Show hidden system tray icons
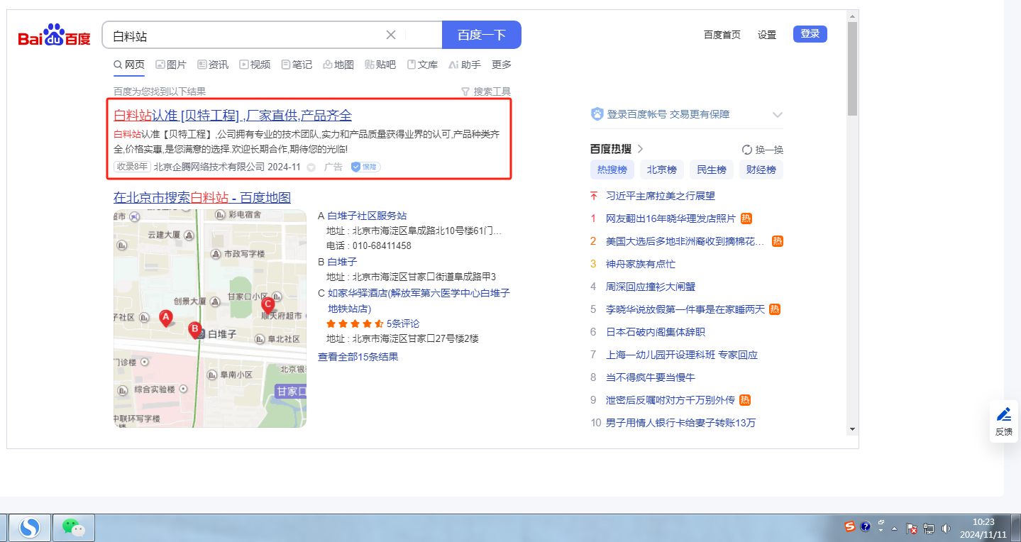Image resolution: width=1021 pixels, height=542 pixels. (894, 529)
